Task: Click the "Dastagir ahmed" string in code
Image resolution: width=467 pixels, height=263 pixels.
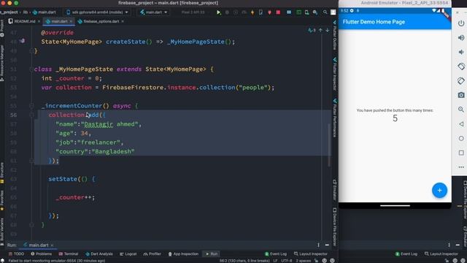Action: pos(109,124)
